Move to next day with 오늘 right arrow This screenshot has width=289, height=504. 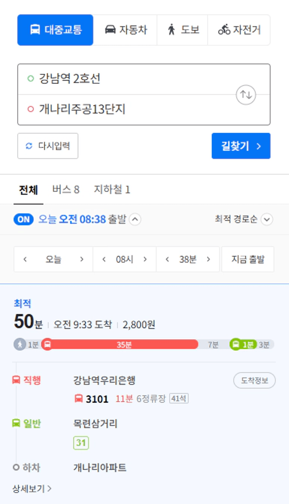coord(81,259)
